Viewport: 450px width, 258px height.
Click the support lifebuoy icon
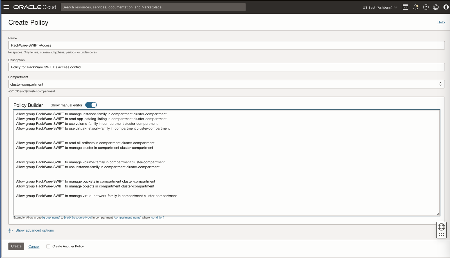(x=441, y=227)
